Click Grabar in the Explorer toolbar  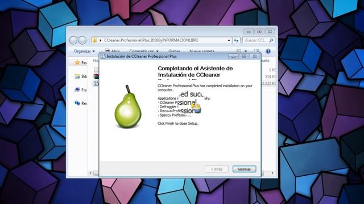[174, 51]
